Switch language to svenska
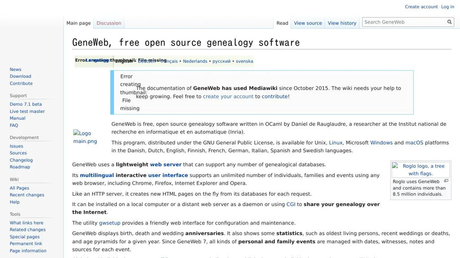The height and width of the screenshot is (258, 460). 244,61
